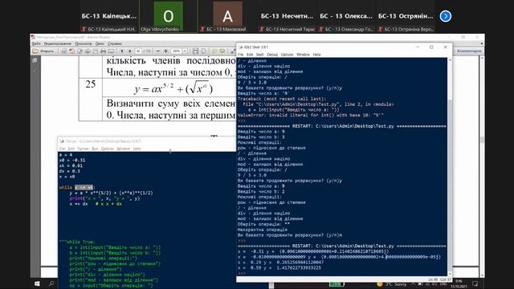The image size is (514, 289).
Task: Click the weather Sunny widget in taskbar
Action: click(392, 284)
